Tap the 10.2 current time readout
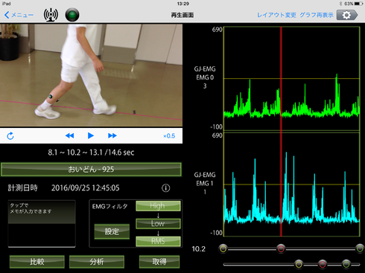This screenshot has width=365, height=273. [199, 249]
